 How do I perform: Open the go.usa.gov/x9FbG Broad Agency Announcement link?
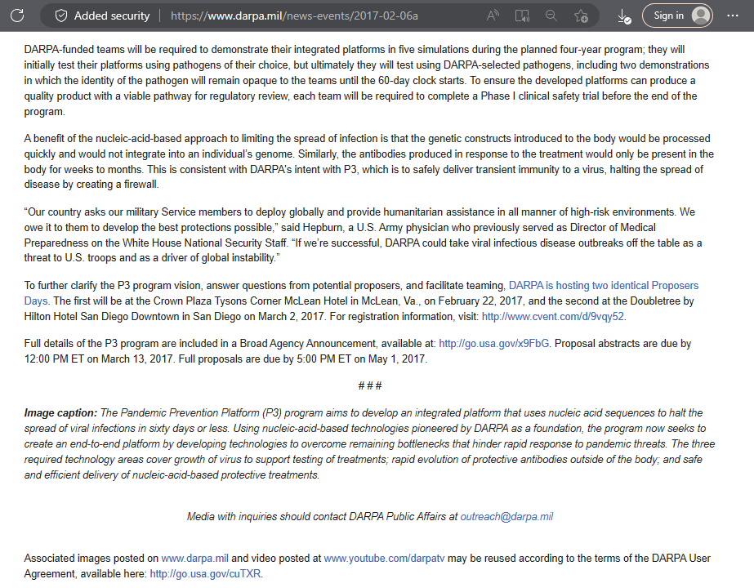click(x=493, y=343)
